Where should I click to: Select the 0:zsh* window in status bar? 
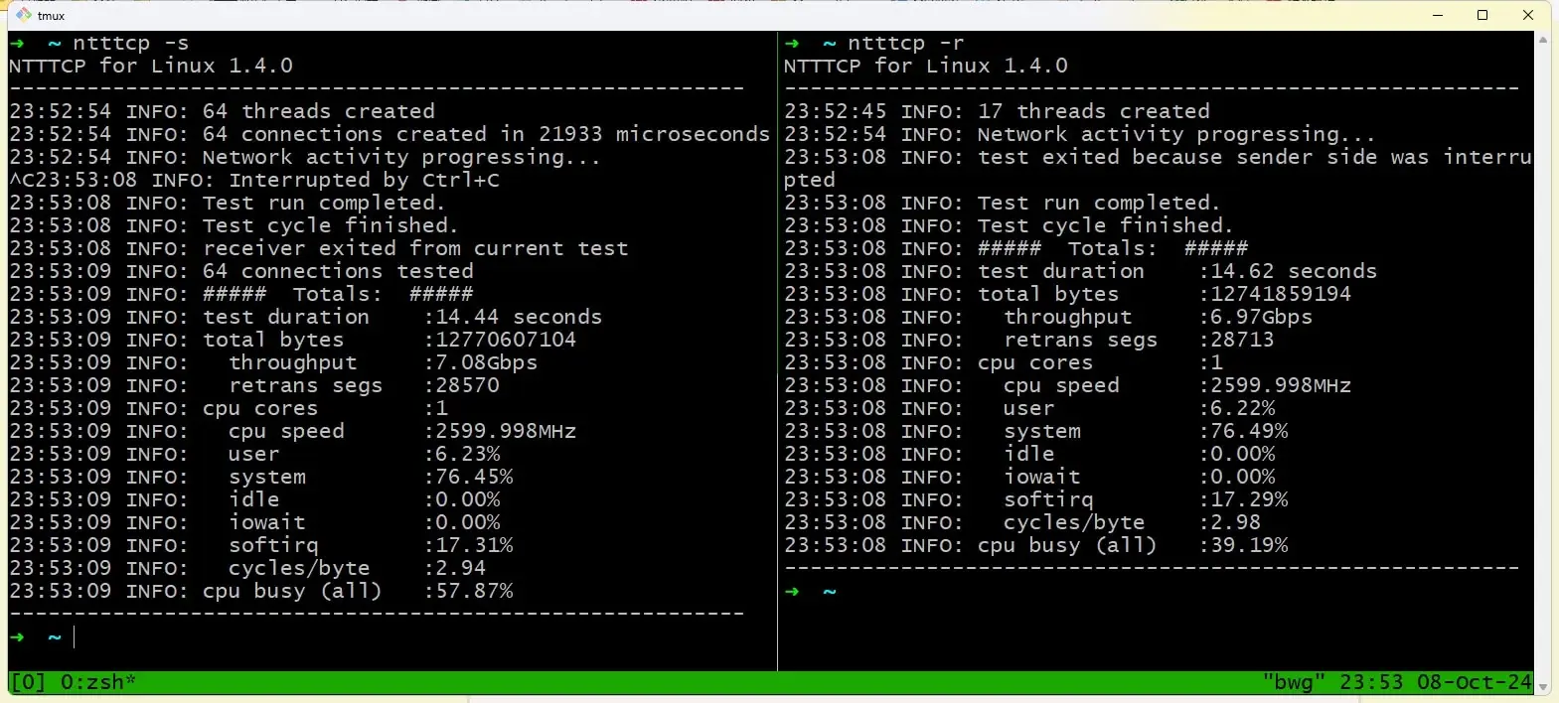click(97, 682)
